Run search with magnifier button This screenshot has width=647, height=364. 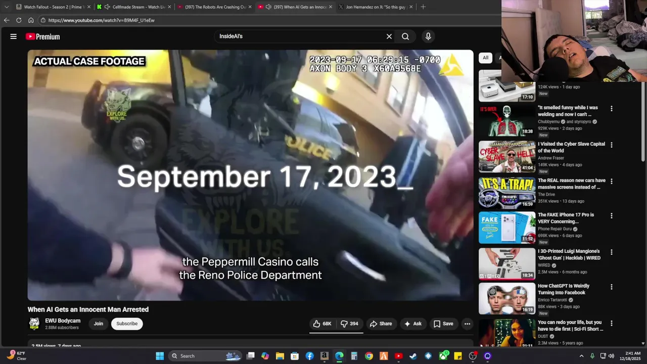(x=405, y=36)
